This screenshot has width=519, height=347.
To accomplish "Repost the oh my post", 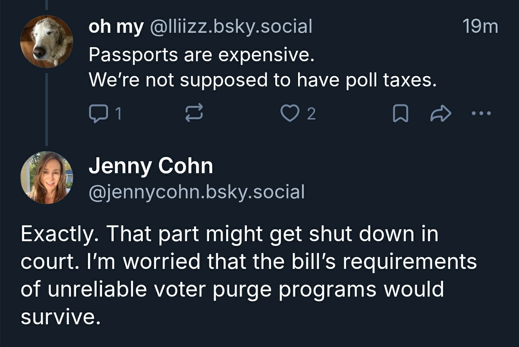I will (x=194, y=113).
